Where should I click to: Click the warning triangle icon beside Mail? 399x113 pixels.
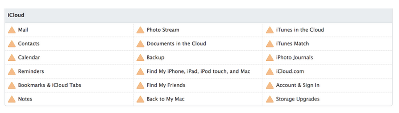pyautogui.click(x=12, y=30)
